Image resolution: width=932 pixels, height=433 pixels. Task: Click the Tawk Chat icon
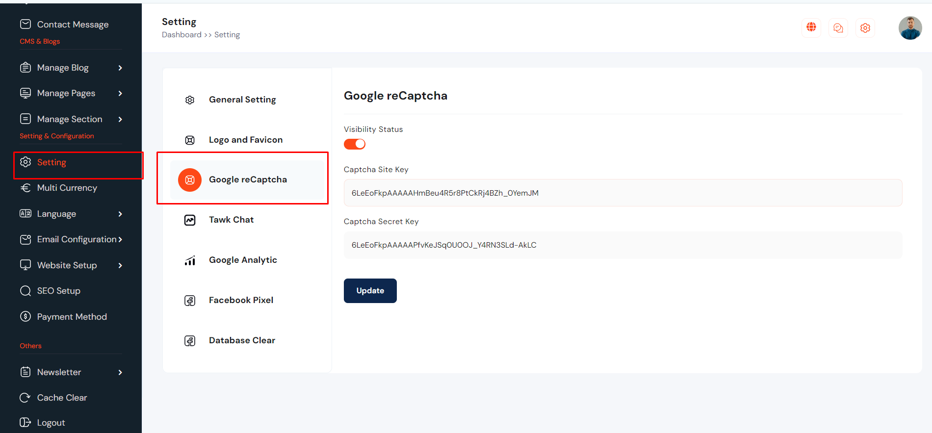[190, 220]
